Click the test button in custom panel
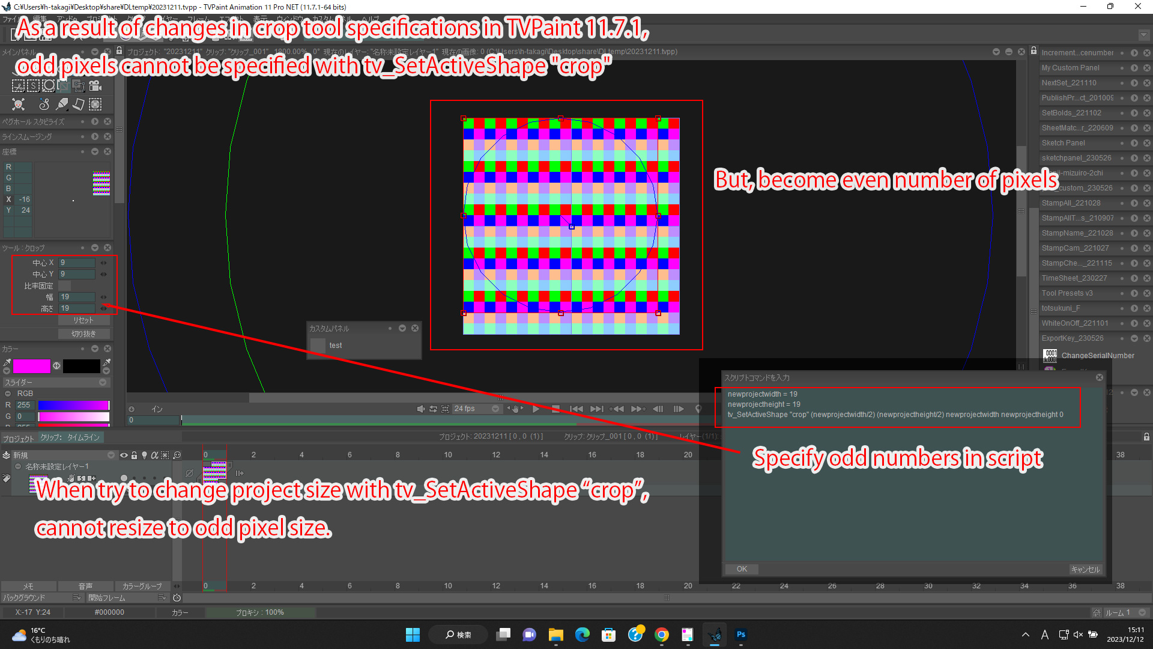1153x649 pixels. pyautogui.click(x=318, y=346)
